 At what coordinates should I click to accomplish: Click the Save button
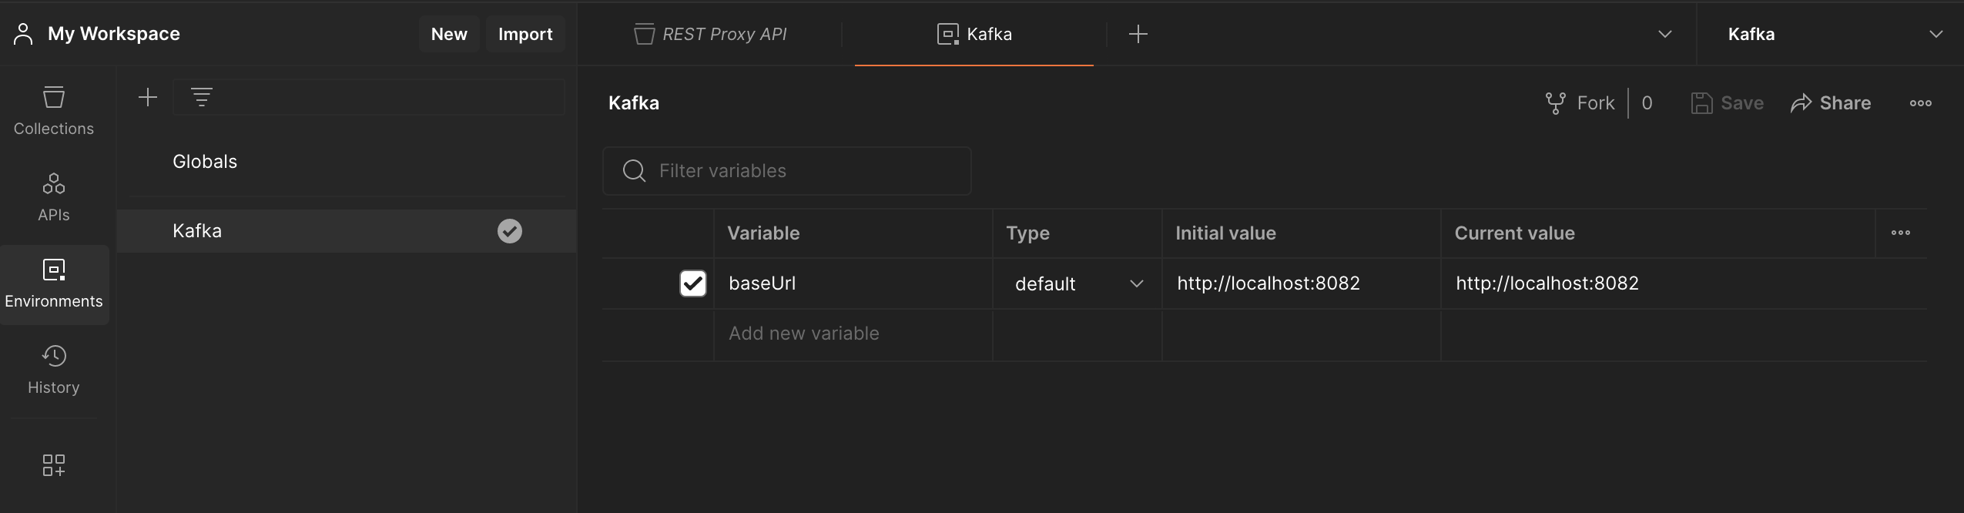coord(1727,103)
